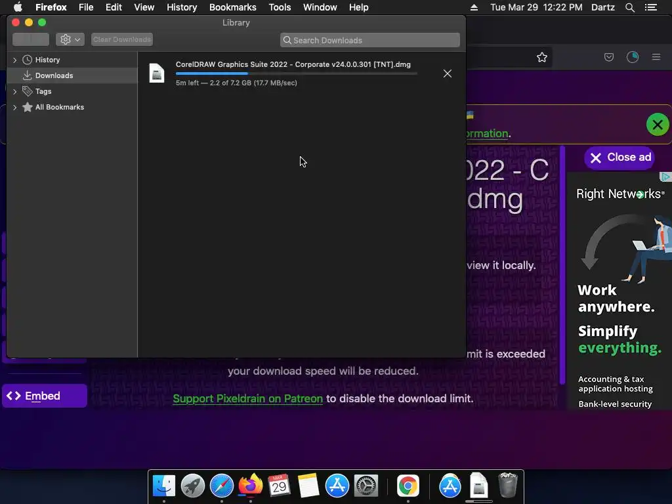Open the Firefox hamburger menu
Screen dimensions: 672x504
[656, 57]
